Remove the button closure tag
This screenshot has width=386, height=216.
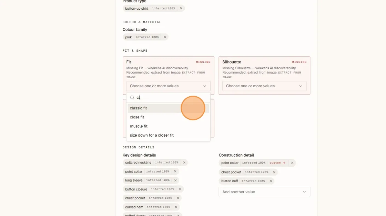(180, 189)
